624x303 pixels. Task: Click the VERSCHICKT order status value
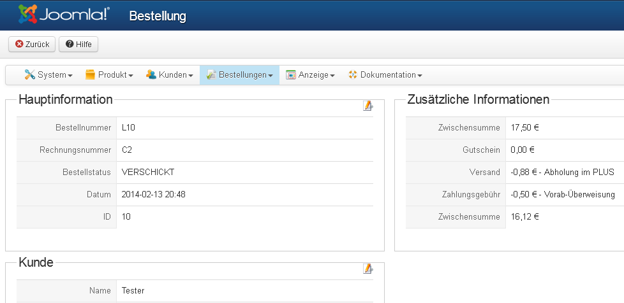pos(148,173)
